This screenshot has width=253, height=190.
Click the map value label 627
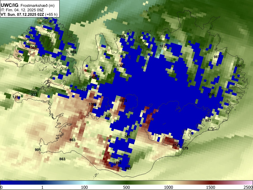[109, 116]
